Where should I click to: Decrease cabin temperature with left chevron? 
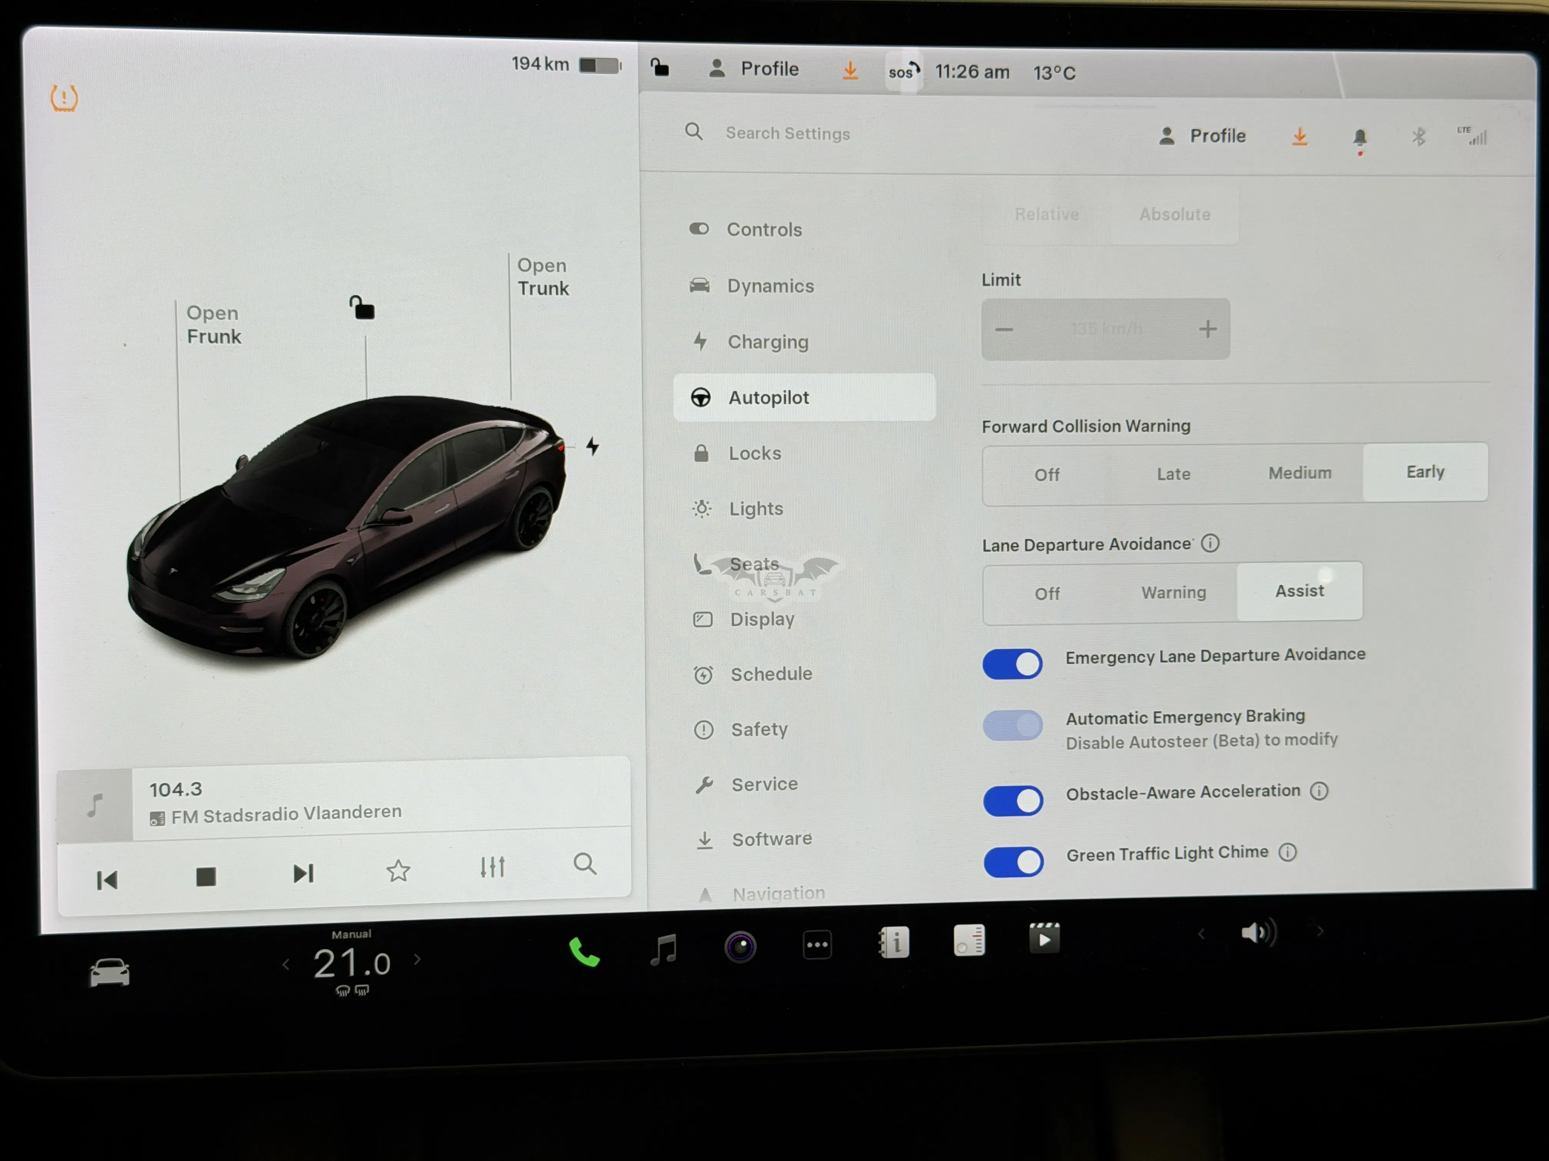point(286,964)
